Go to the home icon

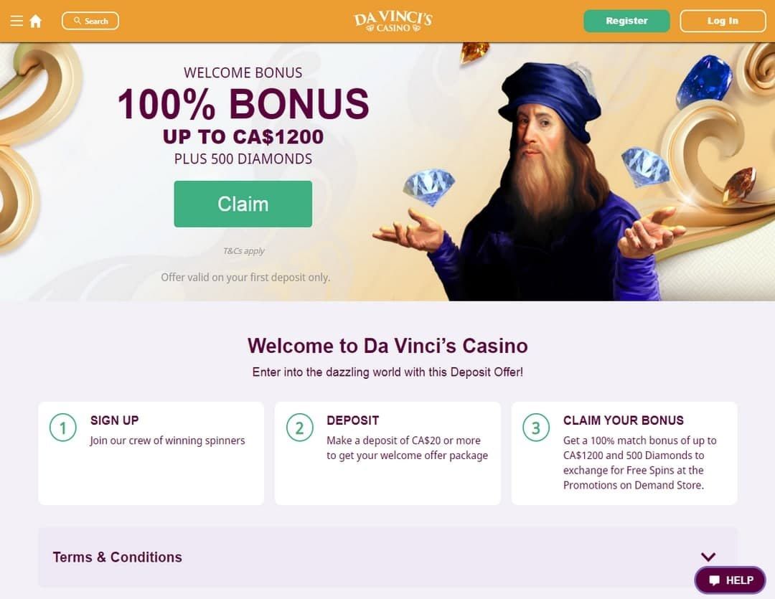[36, 22]
